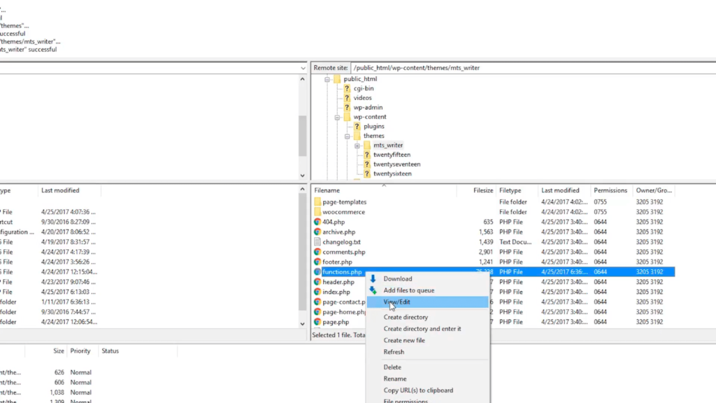This screenshot has width=716, height=403.
Task: Click the Chrome icon beside 404.php
Action: pyautogui.click(x=317, y=222)
